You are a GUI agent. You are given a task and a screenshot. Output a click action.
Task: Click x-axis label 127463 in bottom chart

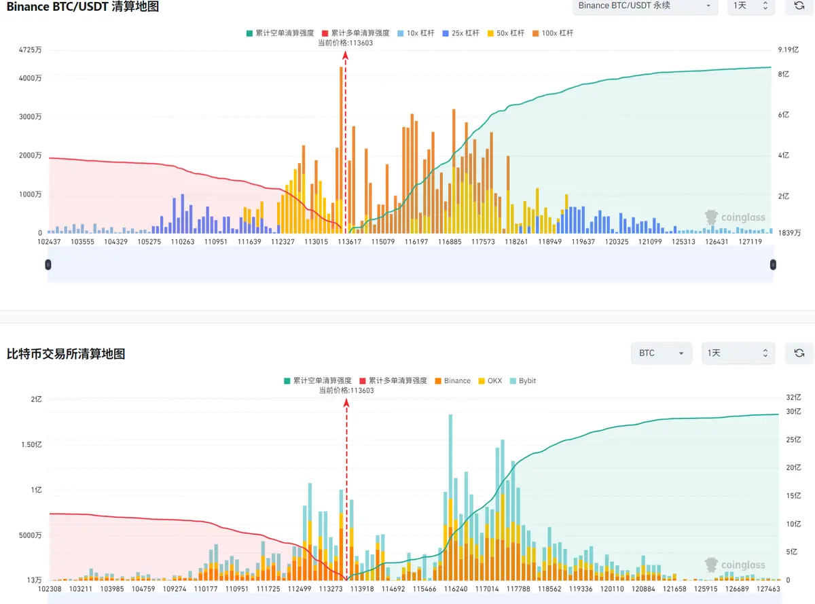pyautogui.click(x=767, y=590)
